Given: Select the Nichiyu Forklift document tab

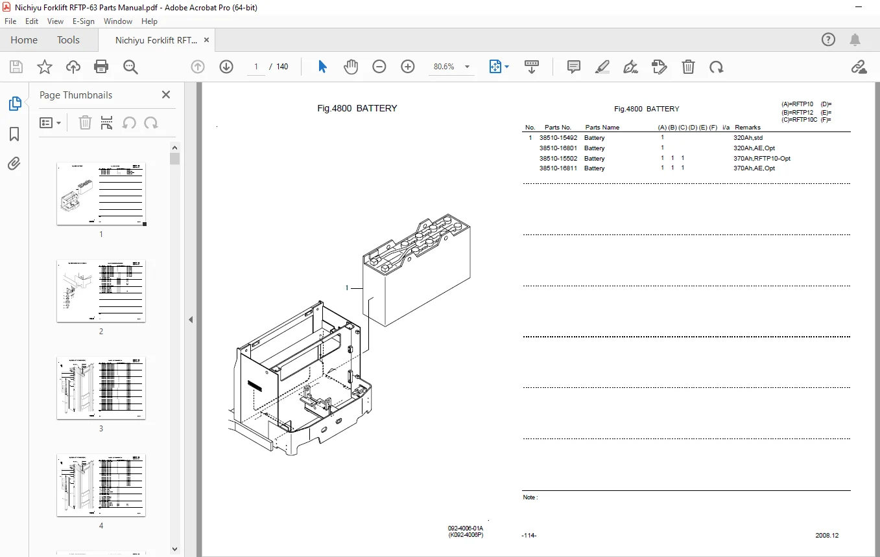Looking at the screenshot, I should click(x=156, y=40).
